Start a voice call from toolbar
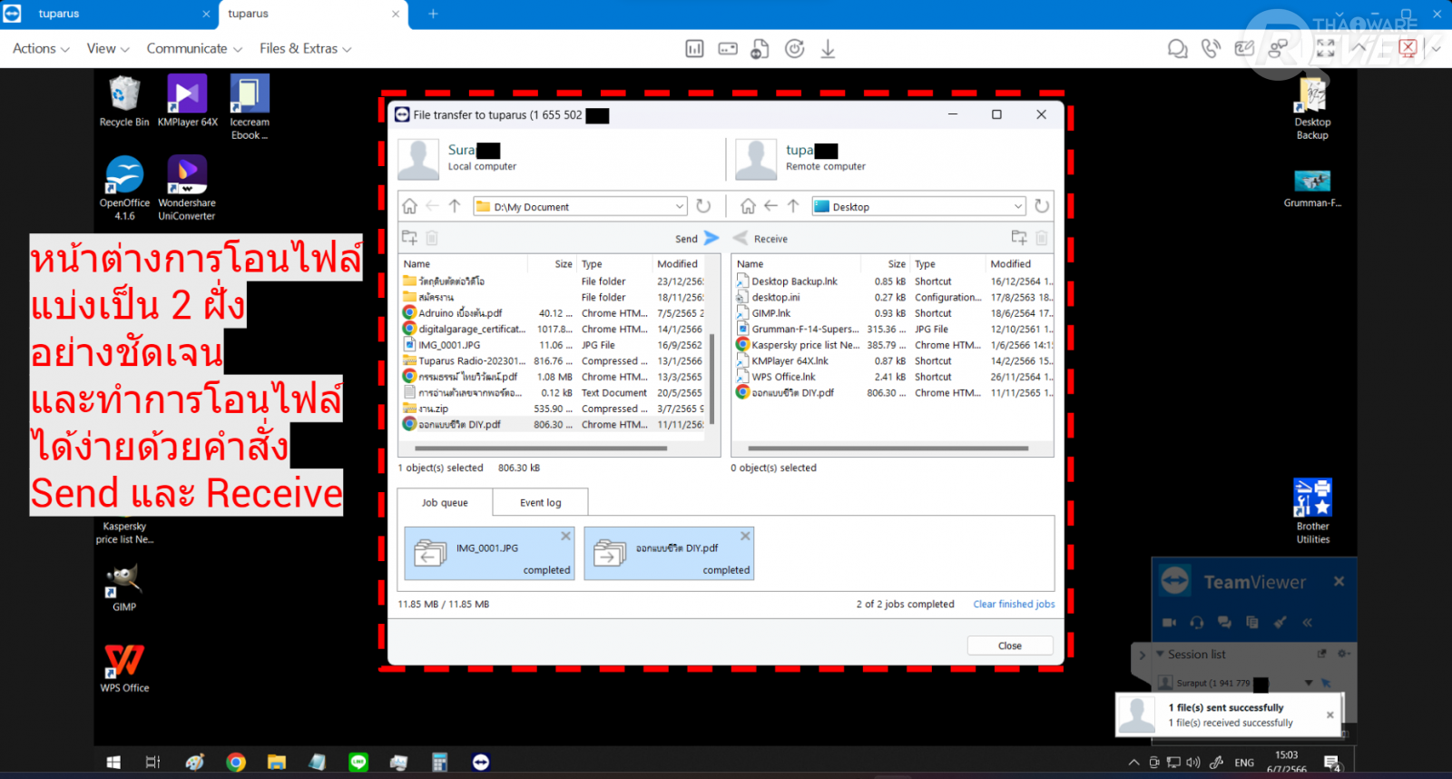This screenshot has width=1452, height=779. [1211, 49]
